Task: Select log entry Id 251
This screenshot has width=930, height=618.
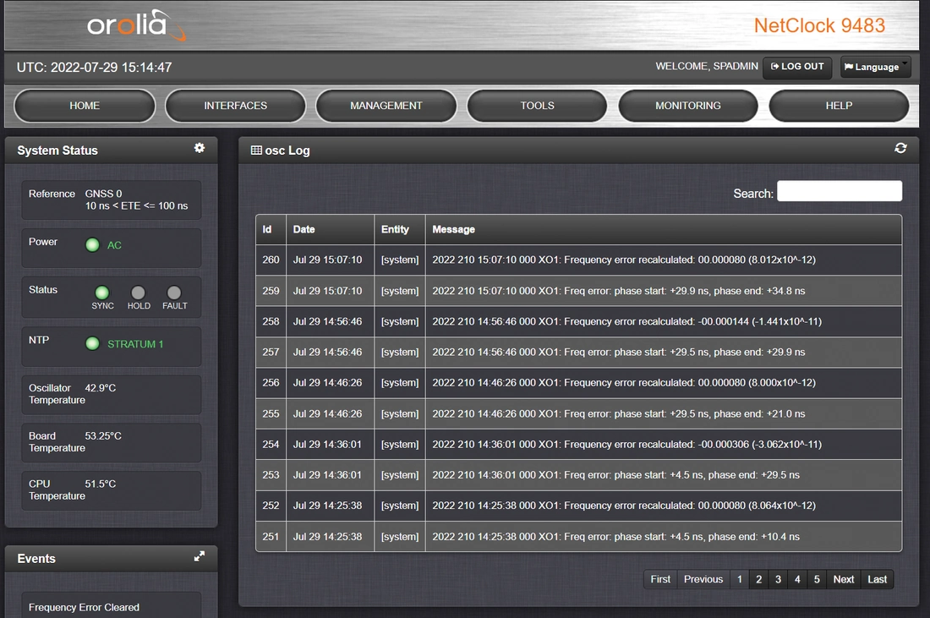Action: click(579, 536)
